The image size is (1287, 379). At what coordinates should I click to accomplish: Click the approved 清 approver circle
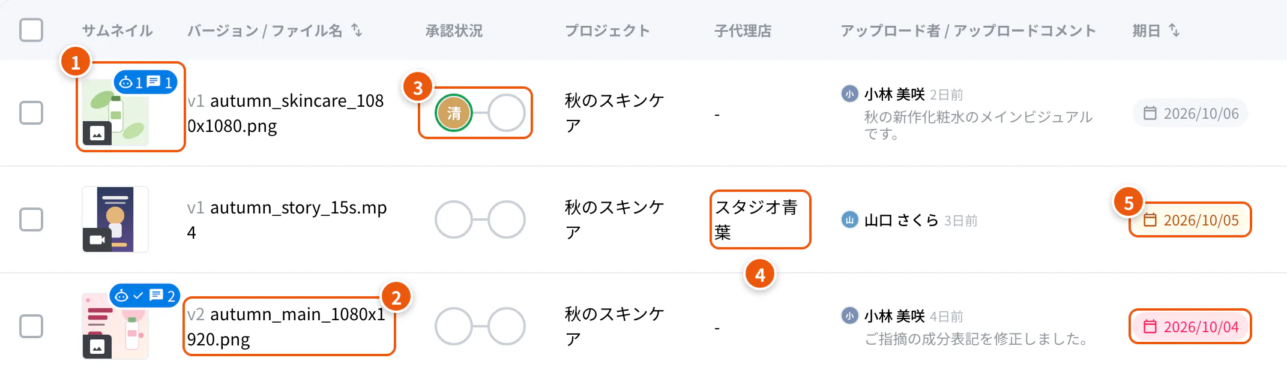click(454, 113)
